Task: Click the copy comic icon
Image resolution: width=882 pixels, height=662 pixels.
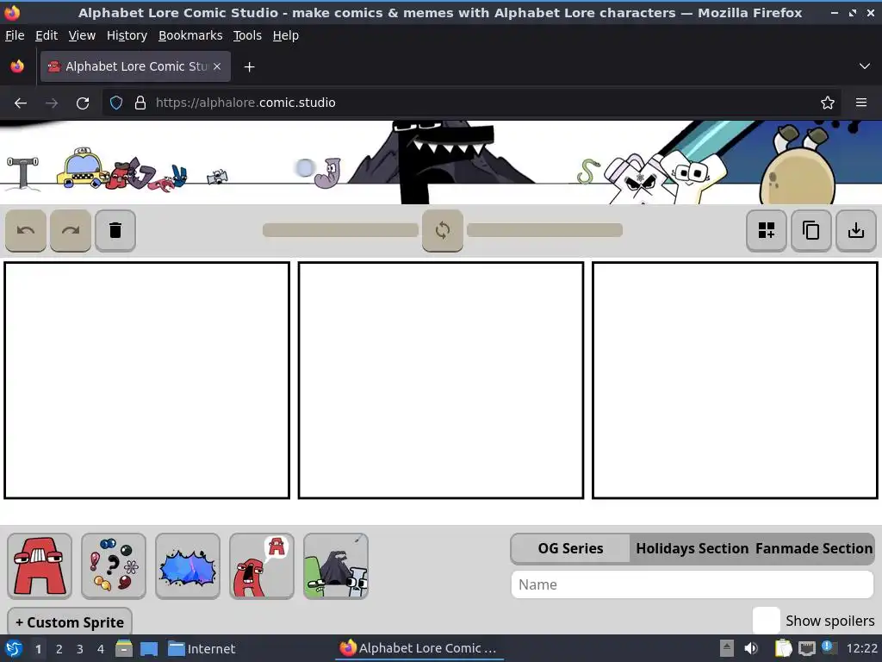Action: (811, 230)
